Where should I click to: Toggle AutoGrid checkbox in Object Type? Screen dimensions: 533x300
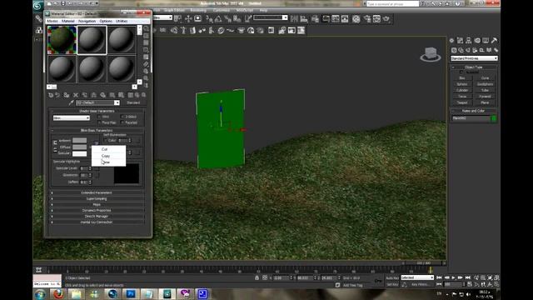coord(461,72)
